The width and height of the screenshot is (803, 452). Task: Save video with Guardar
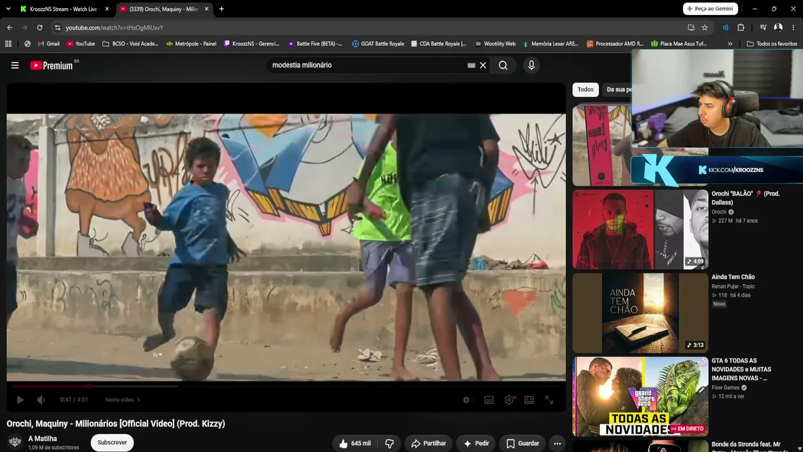[x=523, y=443]
